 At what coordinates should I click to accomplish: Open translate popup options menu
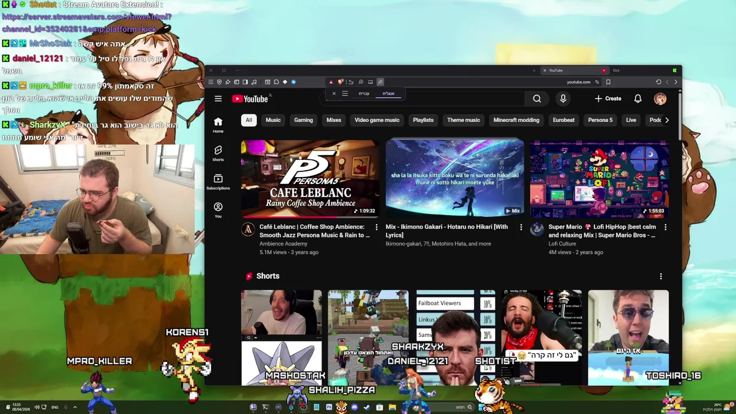[345, 94]
